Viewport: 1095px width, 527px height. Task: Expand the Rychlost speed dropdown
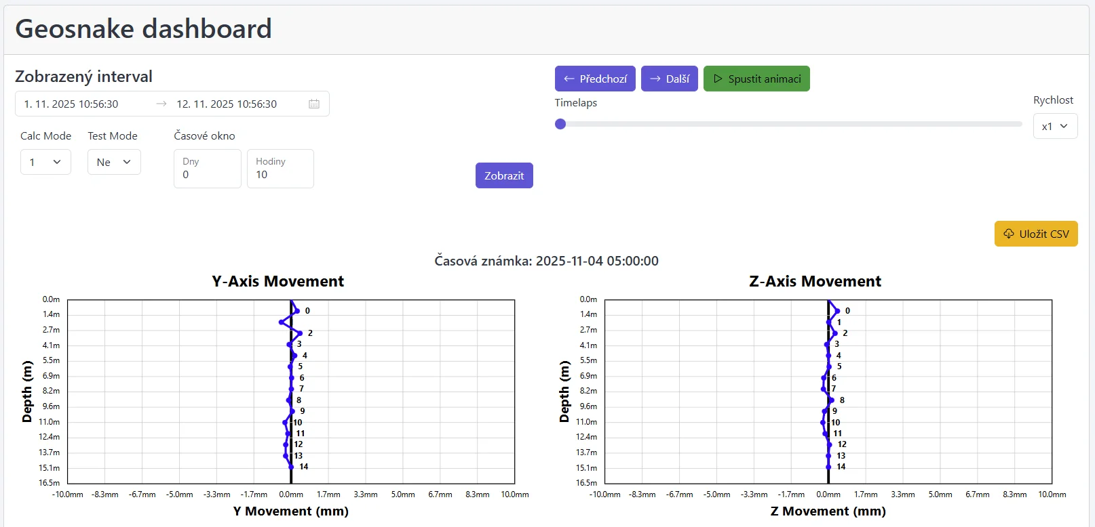(x=1055, y=126)
